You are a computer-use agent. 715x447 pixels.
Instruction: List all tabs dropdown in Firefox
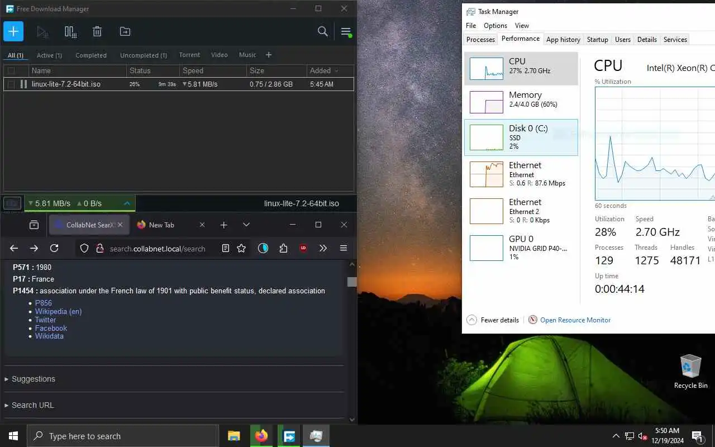pos(246,225)
